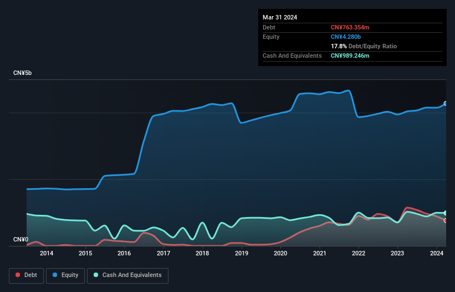Select the 2024 x-axis label
The width and height of the screenshot is (455, 292).
(436, 254)
